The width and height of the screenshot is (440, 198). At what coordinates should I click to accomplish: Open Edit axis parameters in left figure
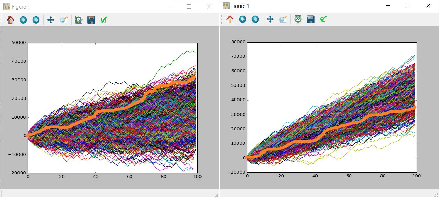click(x=104, y=20)
